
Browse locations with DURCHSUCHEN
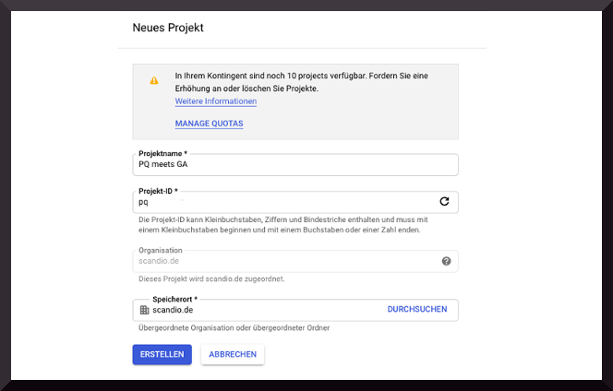coord(417,309)
